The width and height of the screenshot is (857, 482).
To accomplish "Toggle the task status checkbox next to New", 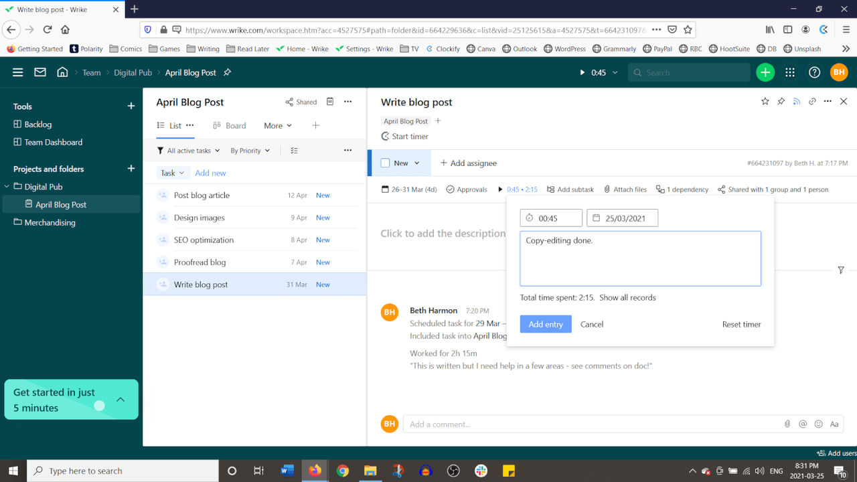I will coord(385,163).
